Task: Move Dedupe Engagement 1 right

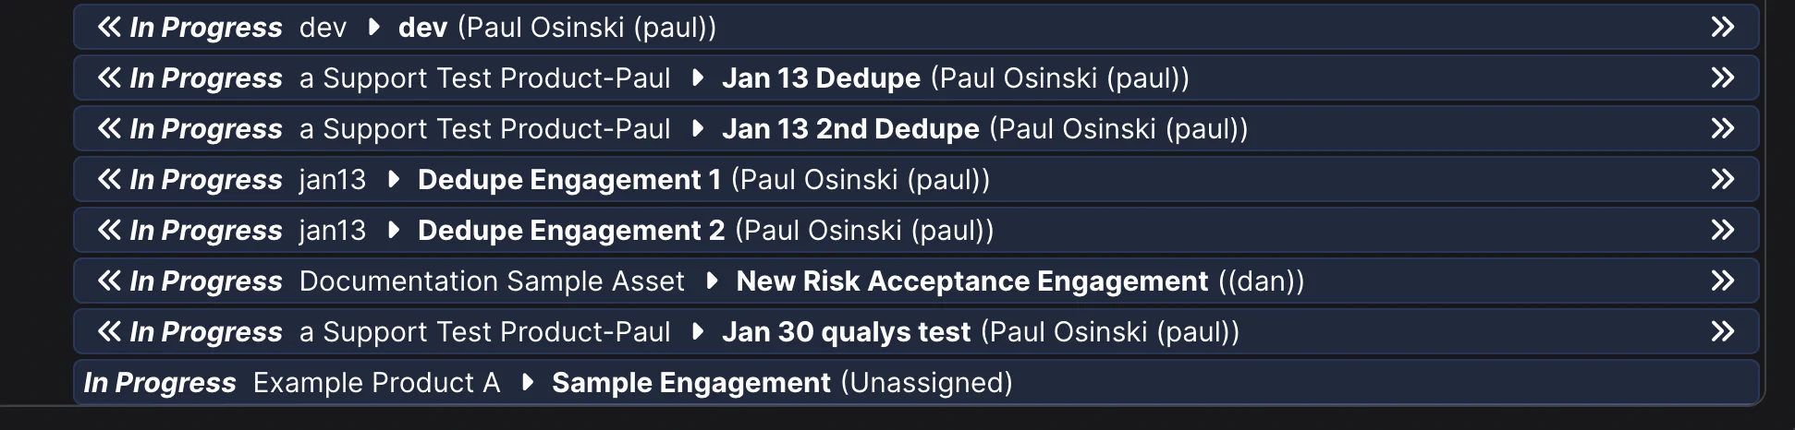Action: tap(1722, 180)
